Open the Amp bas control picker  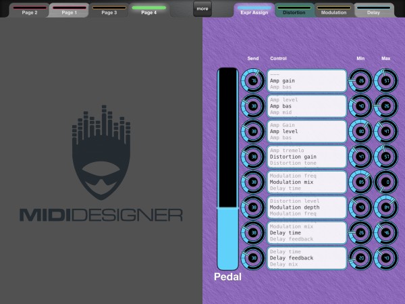click(307, 106)
